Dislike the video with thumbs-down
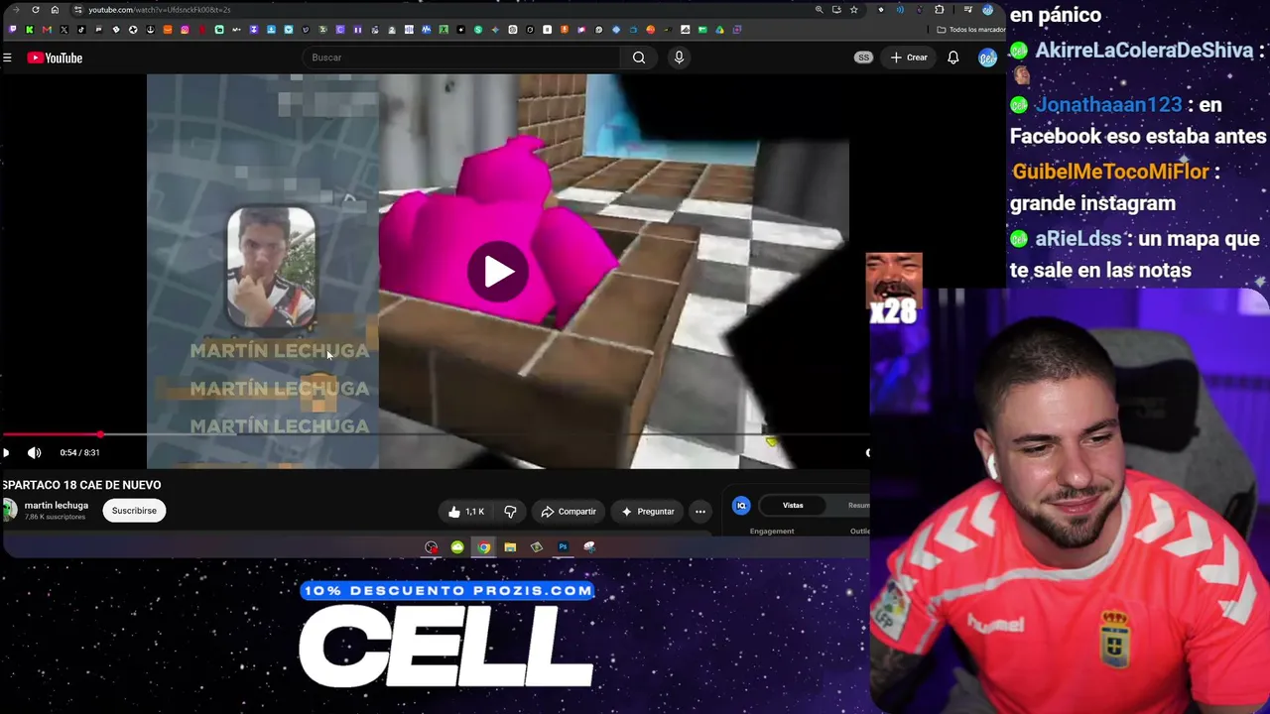The image size is (1270, 714). click(x=510, y=512)
